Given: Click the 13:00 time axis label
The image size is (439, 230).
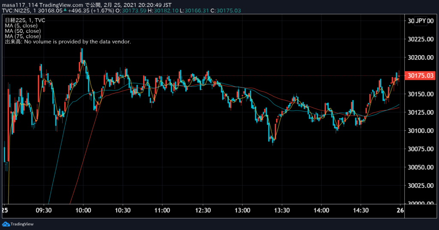Looking at the screenshot, I should (x=242, y=210).
